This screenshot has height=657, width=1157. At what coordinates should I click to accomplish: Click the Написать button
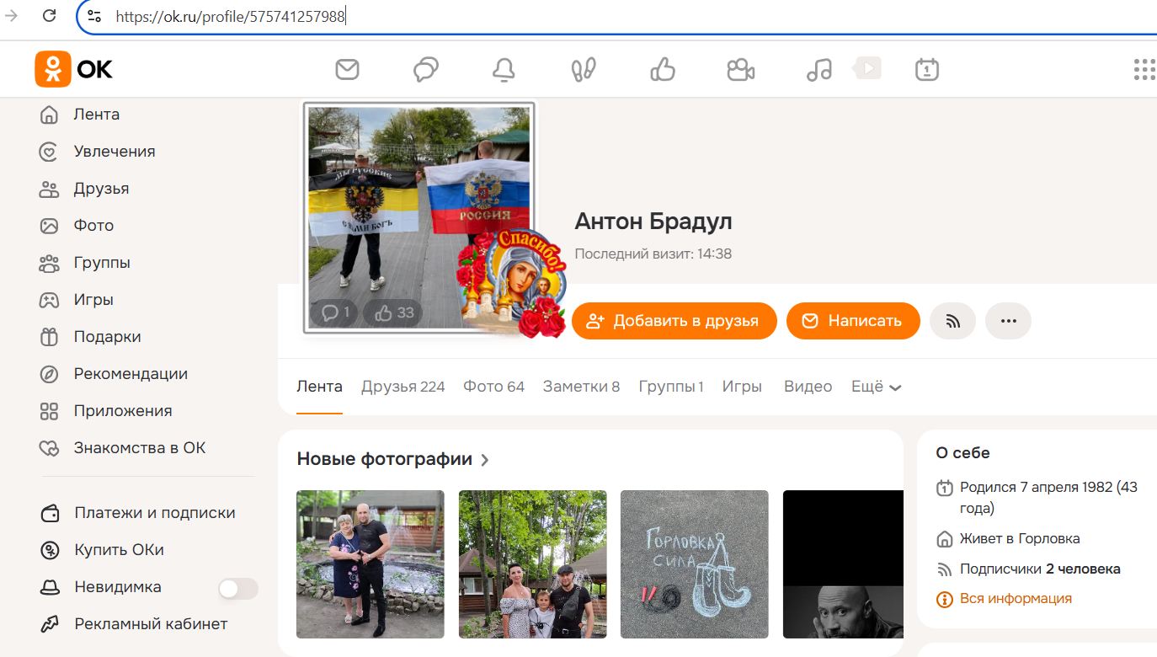tap(853, 321)
